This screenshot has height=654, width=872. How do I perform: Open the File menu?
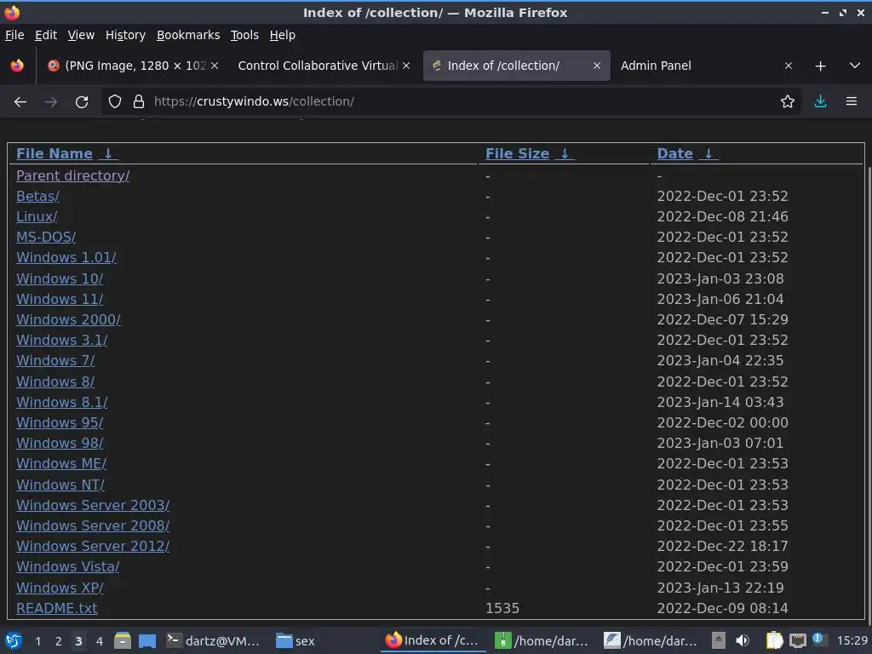click(14, 35)
